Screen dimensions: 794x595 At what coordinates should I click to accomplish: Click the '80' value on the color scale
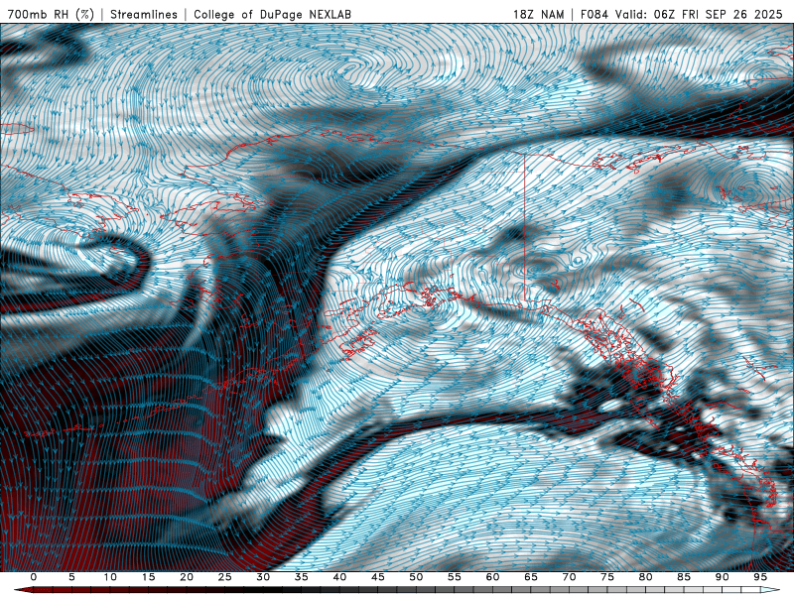[x=646, y=577]
